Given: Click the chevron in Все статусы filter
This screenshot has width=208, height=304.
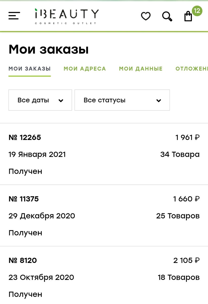Looking at the screenshot, I should pyautogui.click(x=159, y=101).
